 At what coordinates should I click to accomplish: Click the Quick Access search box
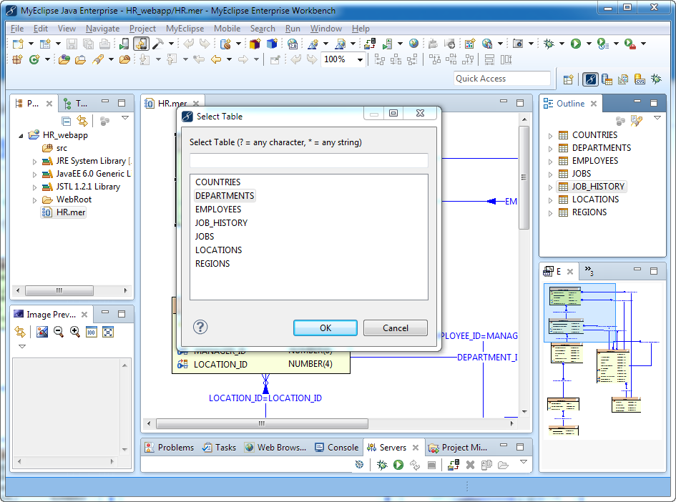[x=501, y=79]
